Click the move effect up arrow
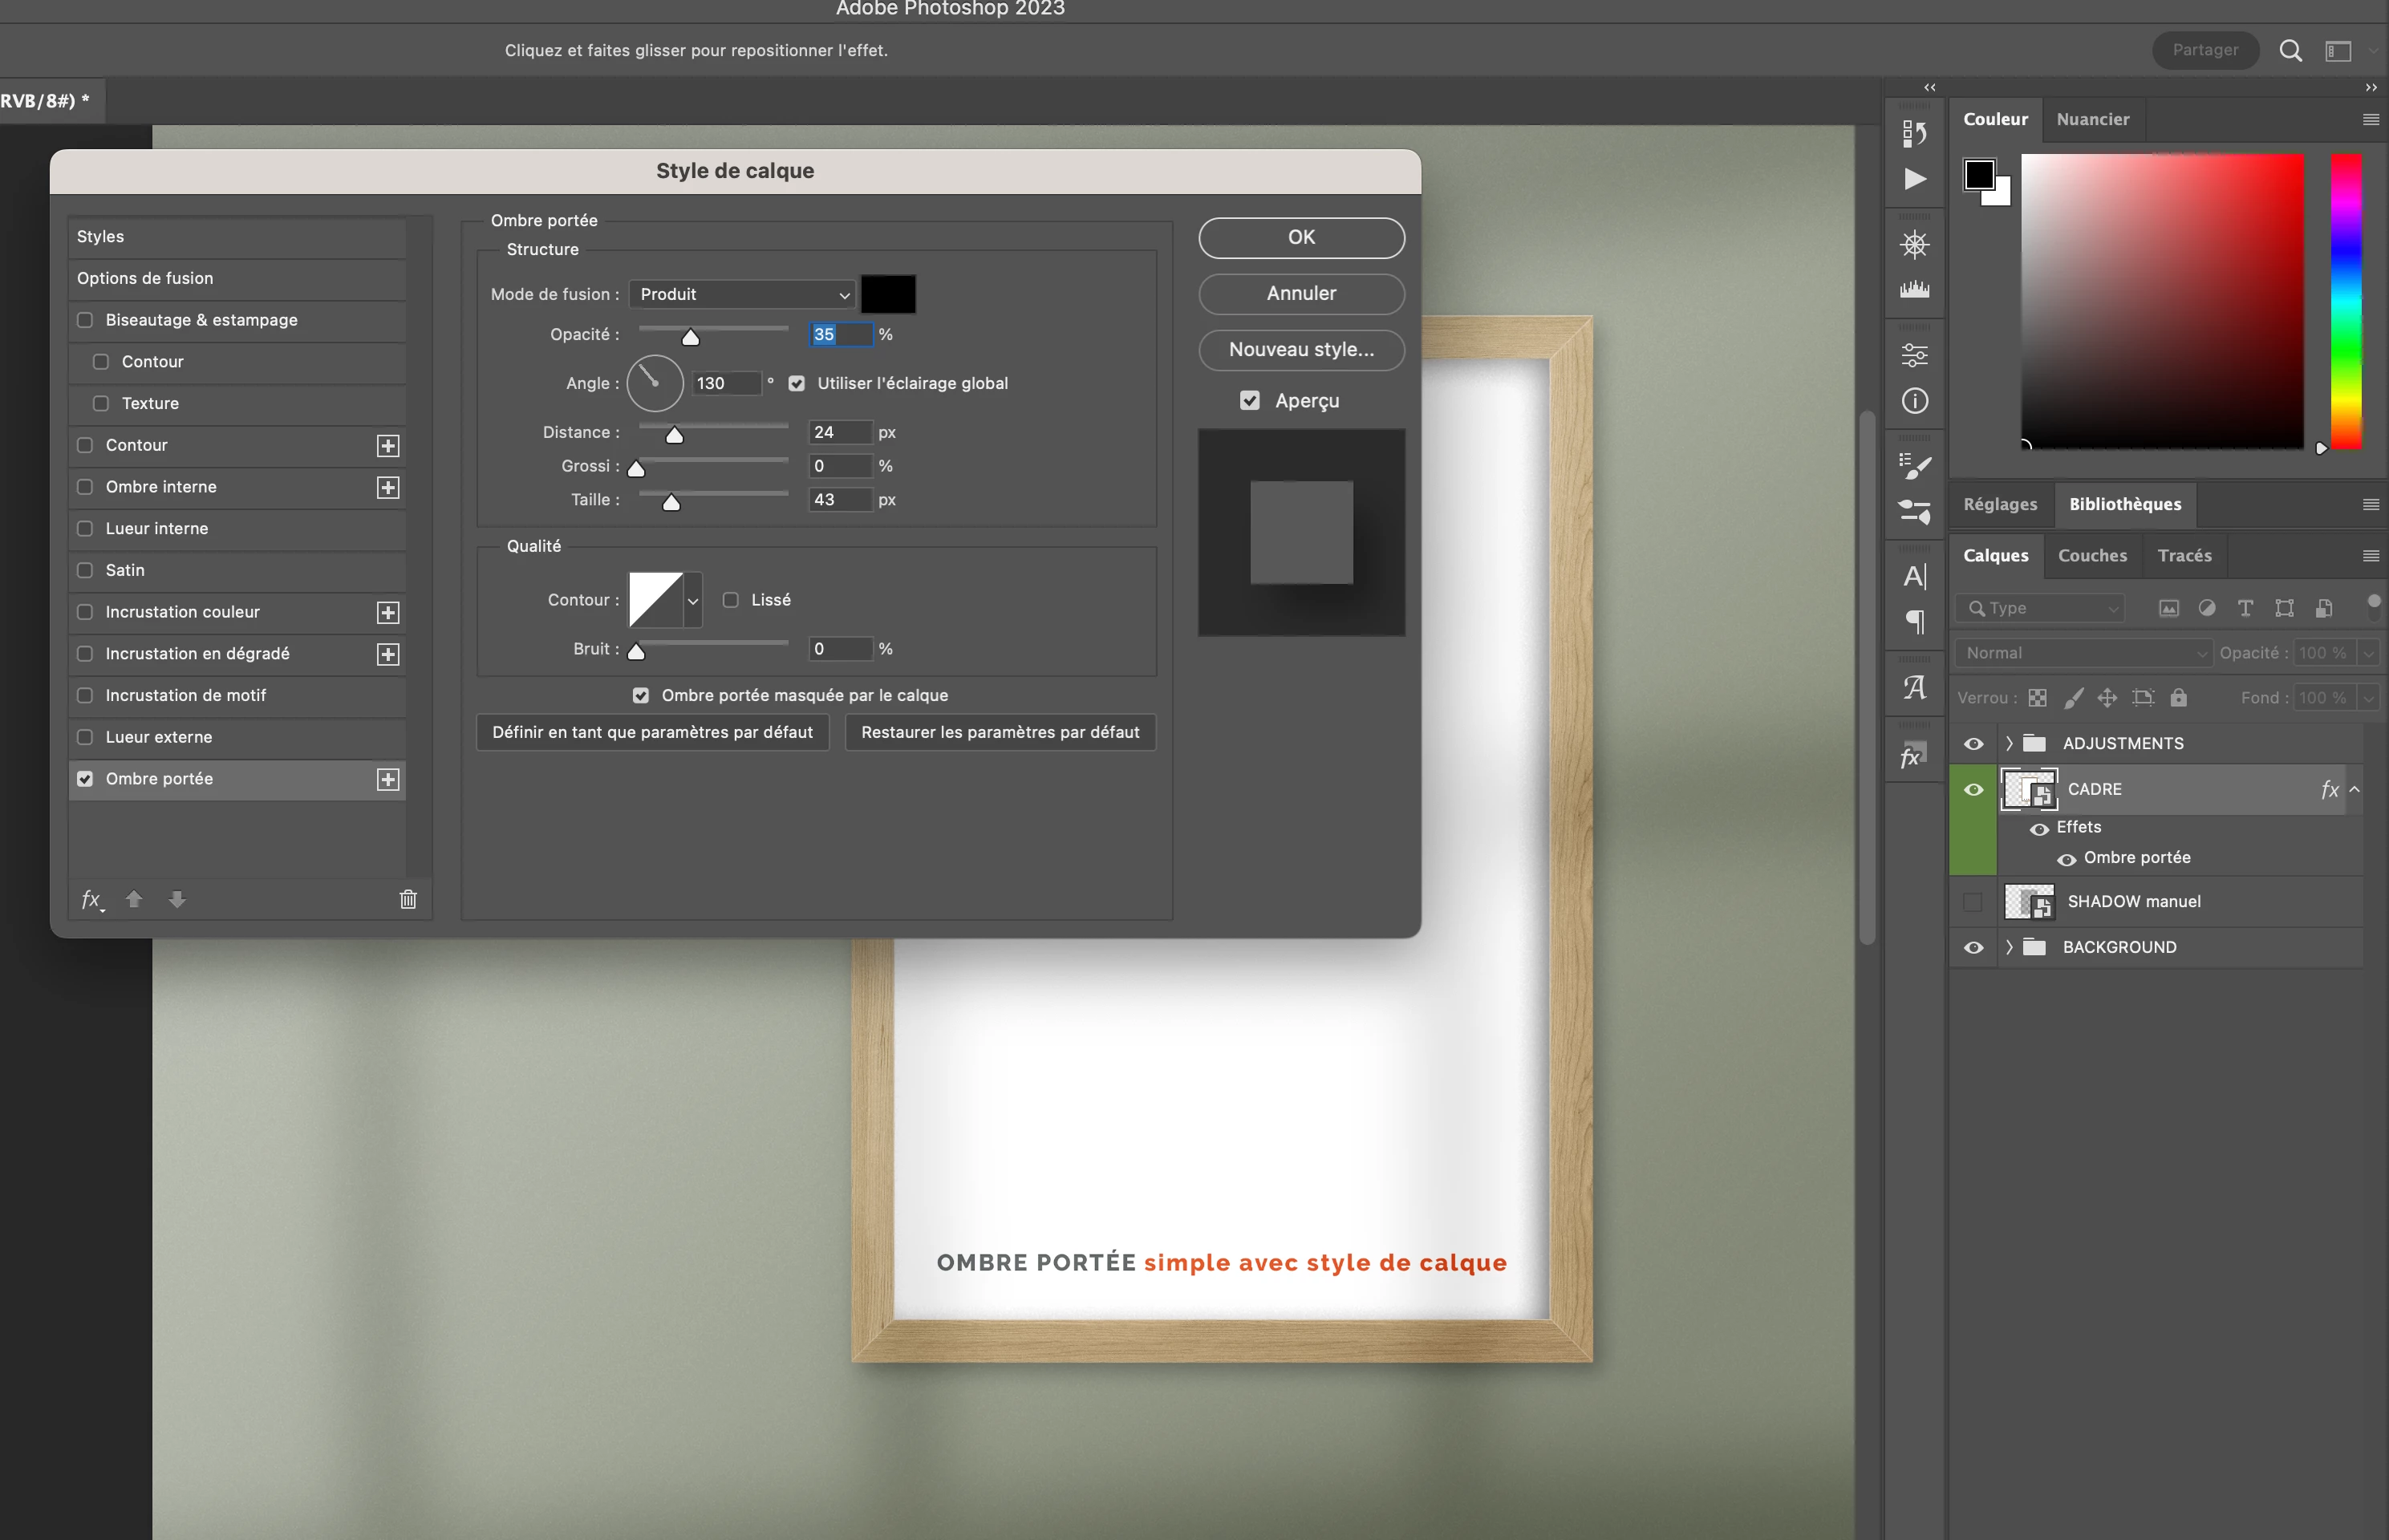This screenshot has height=1540, width=2389. 134,899
